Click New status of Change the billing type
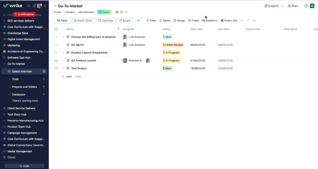 pyautogui.click(x=168, y=37)
